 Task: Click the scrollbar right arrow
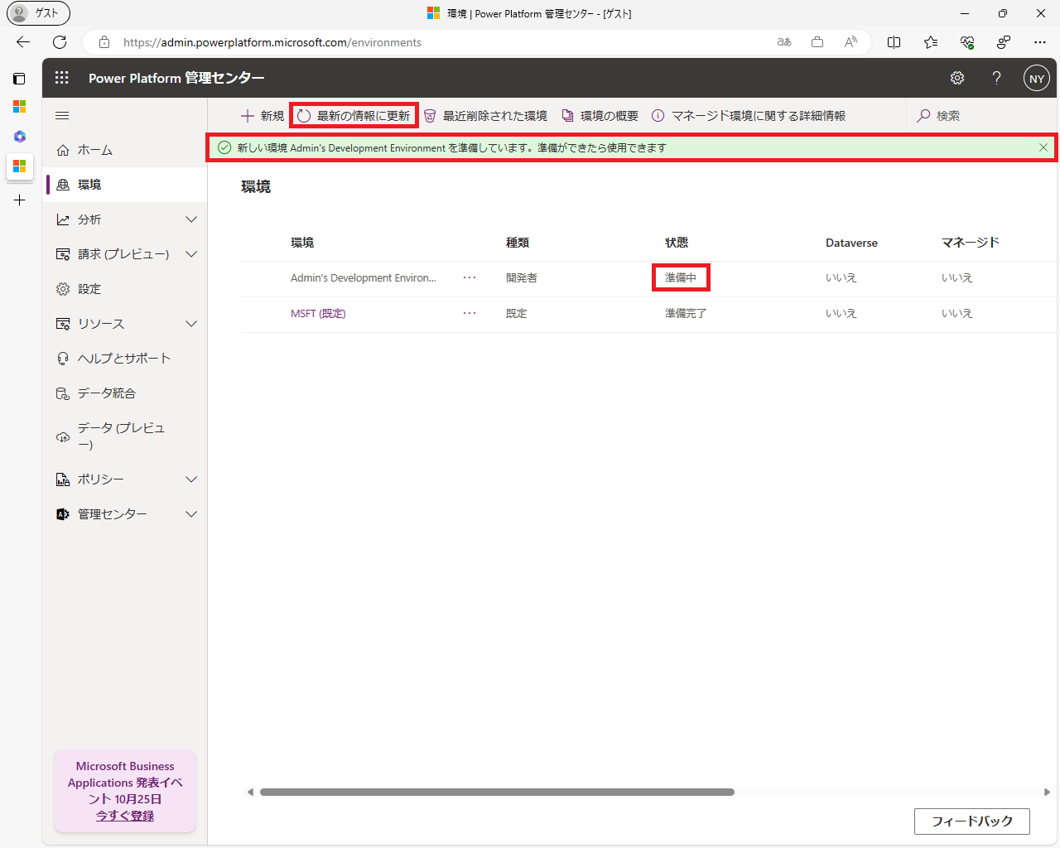coord(1047,793)
